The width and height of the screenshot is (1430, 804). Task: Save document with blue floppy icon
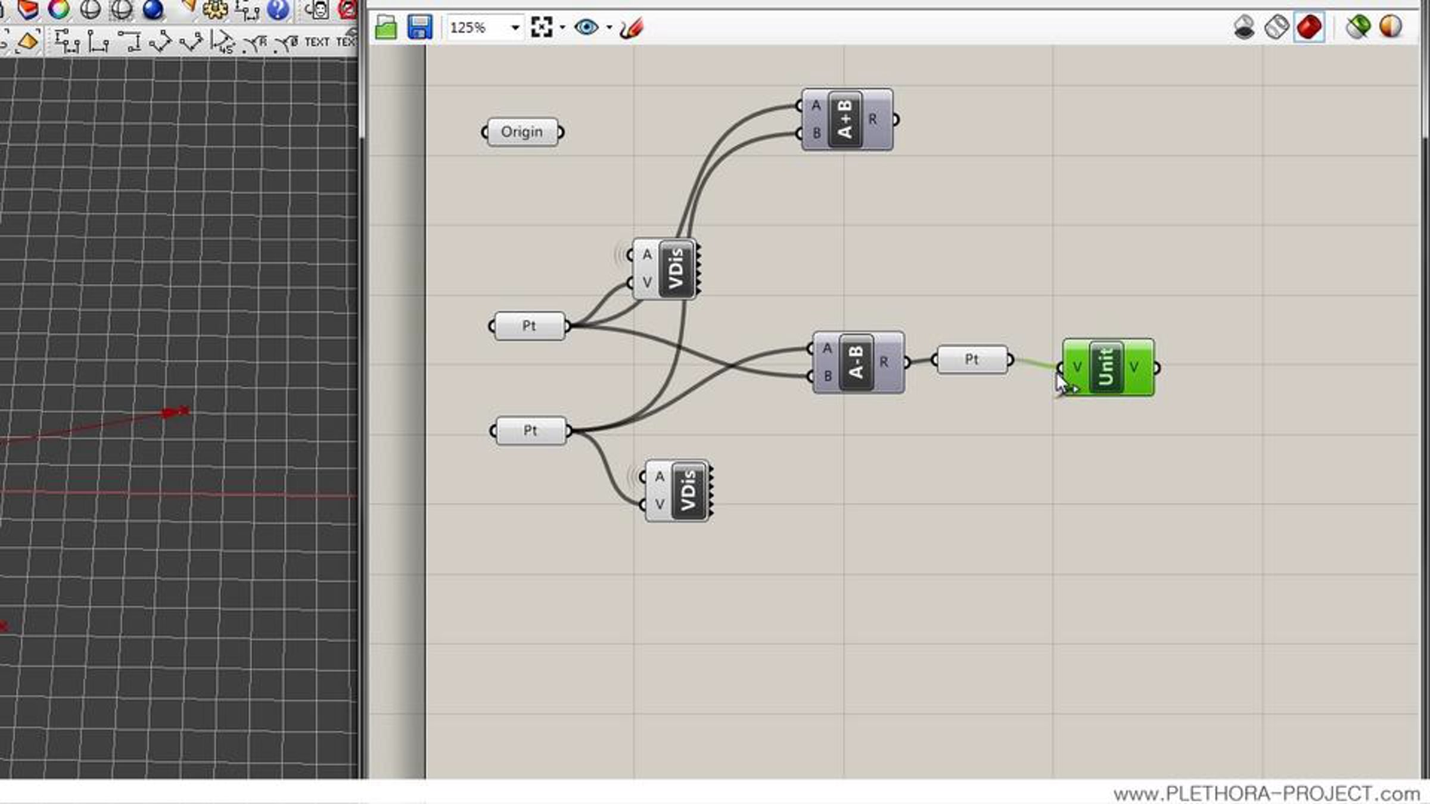[x=419, y=27]
